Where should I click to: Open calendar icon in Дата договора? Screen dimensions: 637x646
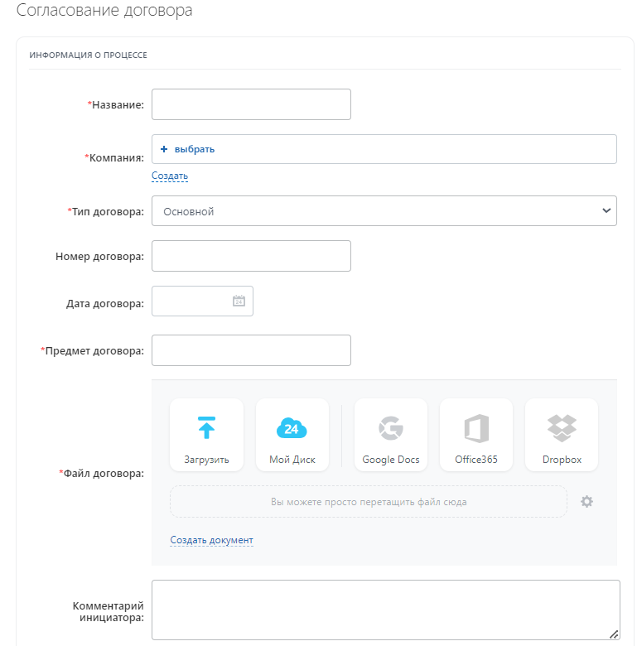tap(239, 301)
